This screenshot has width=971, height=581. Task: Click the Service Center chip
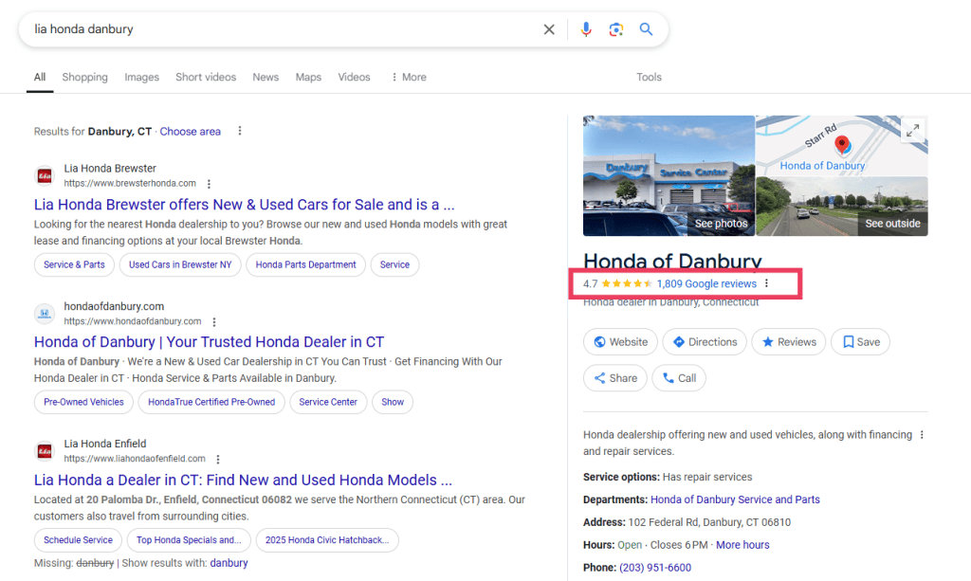[x=328, y=402]
